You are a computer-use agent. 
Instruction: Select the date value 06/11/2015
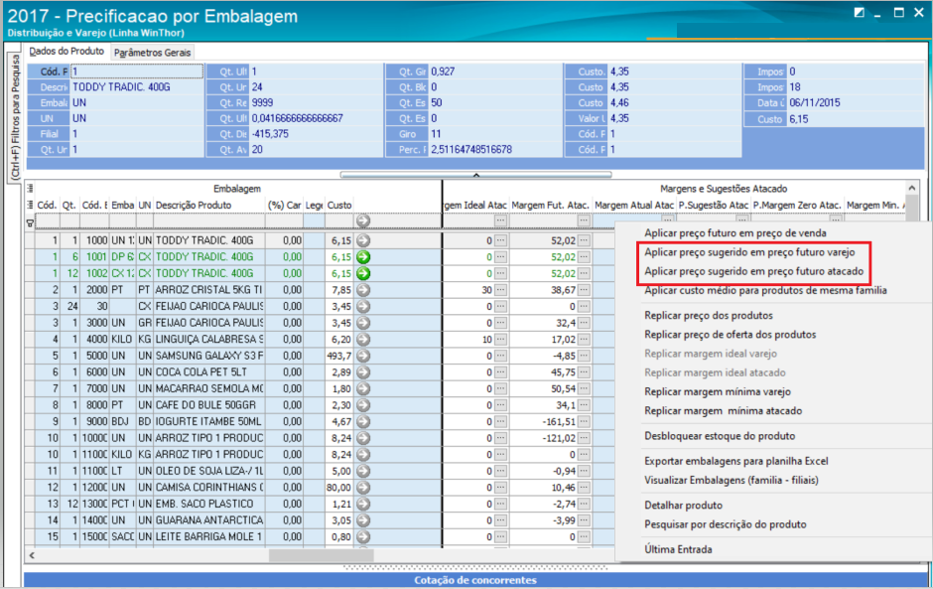(x=815, y=102)
